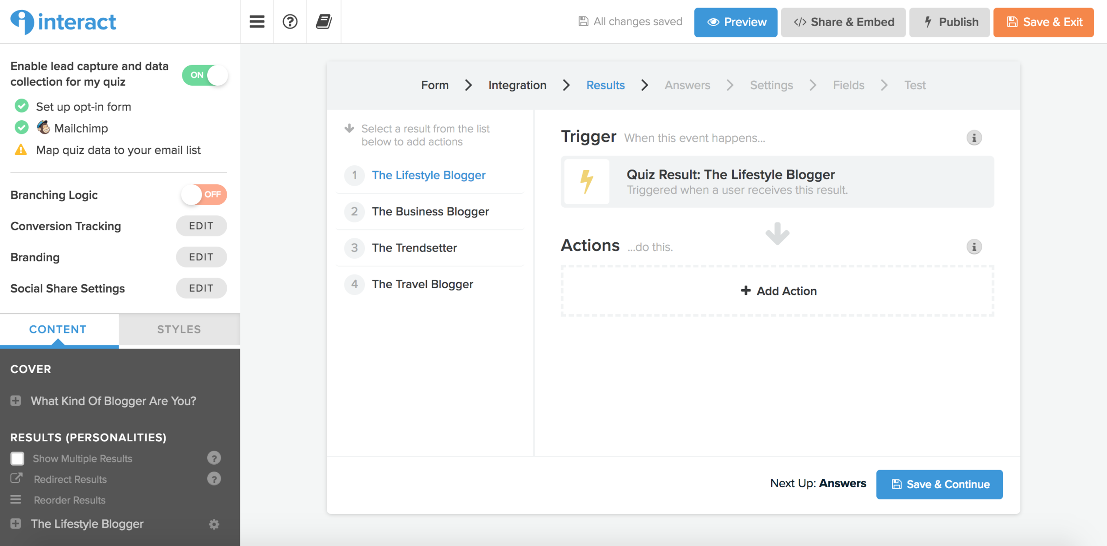Click number 3 badge for The Trendsetter

click(354, 248)
